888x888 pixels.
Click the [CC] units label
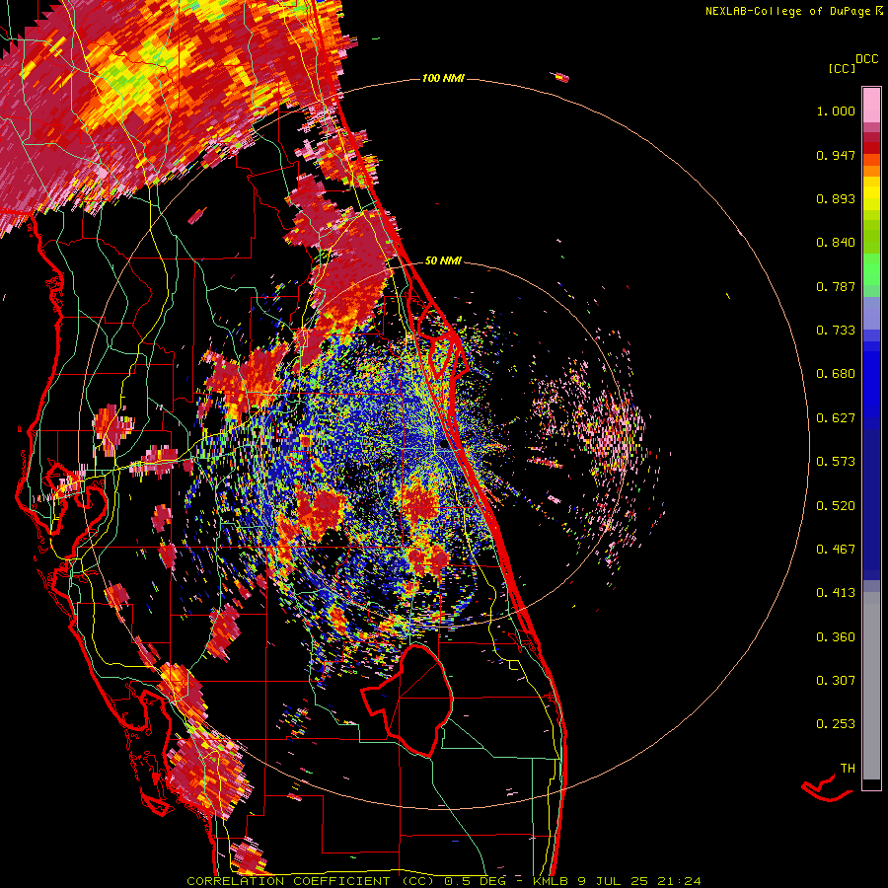(843, 68)
